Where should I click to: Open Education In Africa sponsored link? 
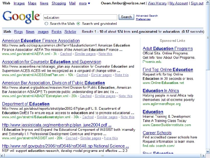[x=161, y=91]
